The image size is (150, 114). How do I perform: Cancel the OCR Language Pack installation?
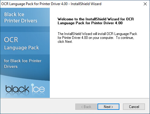point(134,107)
